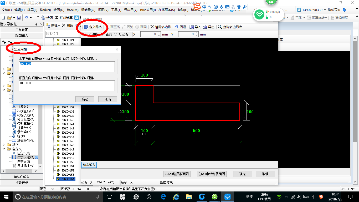
Task: Open 工程设置 navigation section
Action: click(22, 29)
